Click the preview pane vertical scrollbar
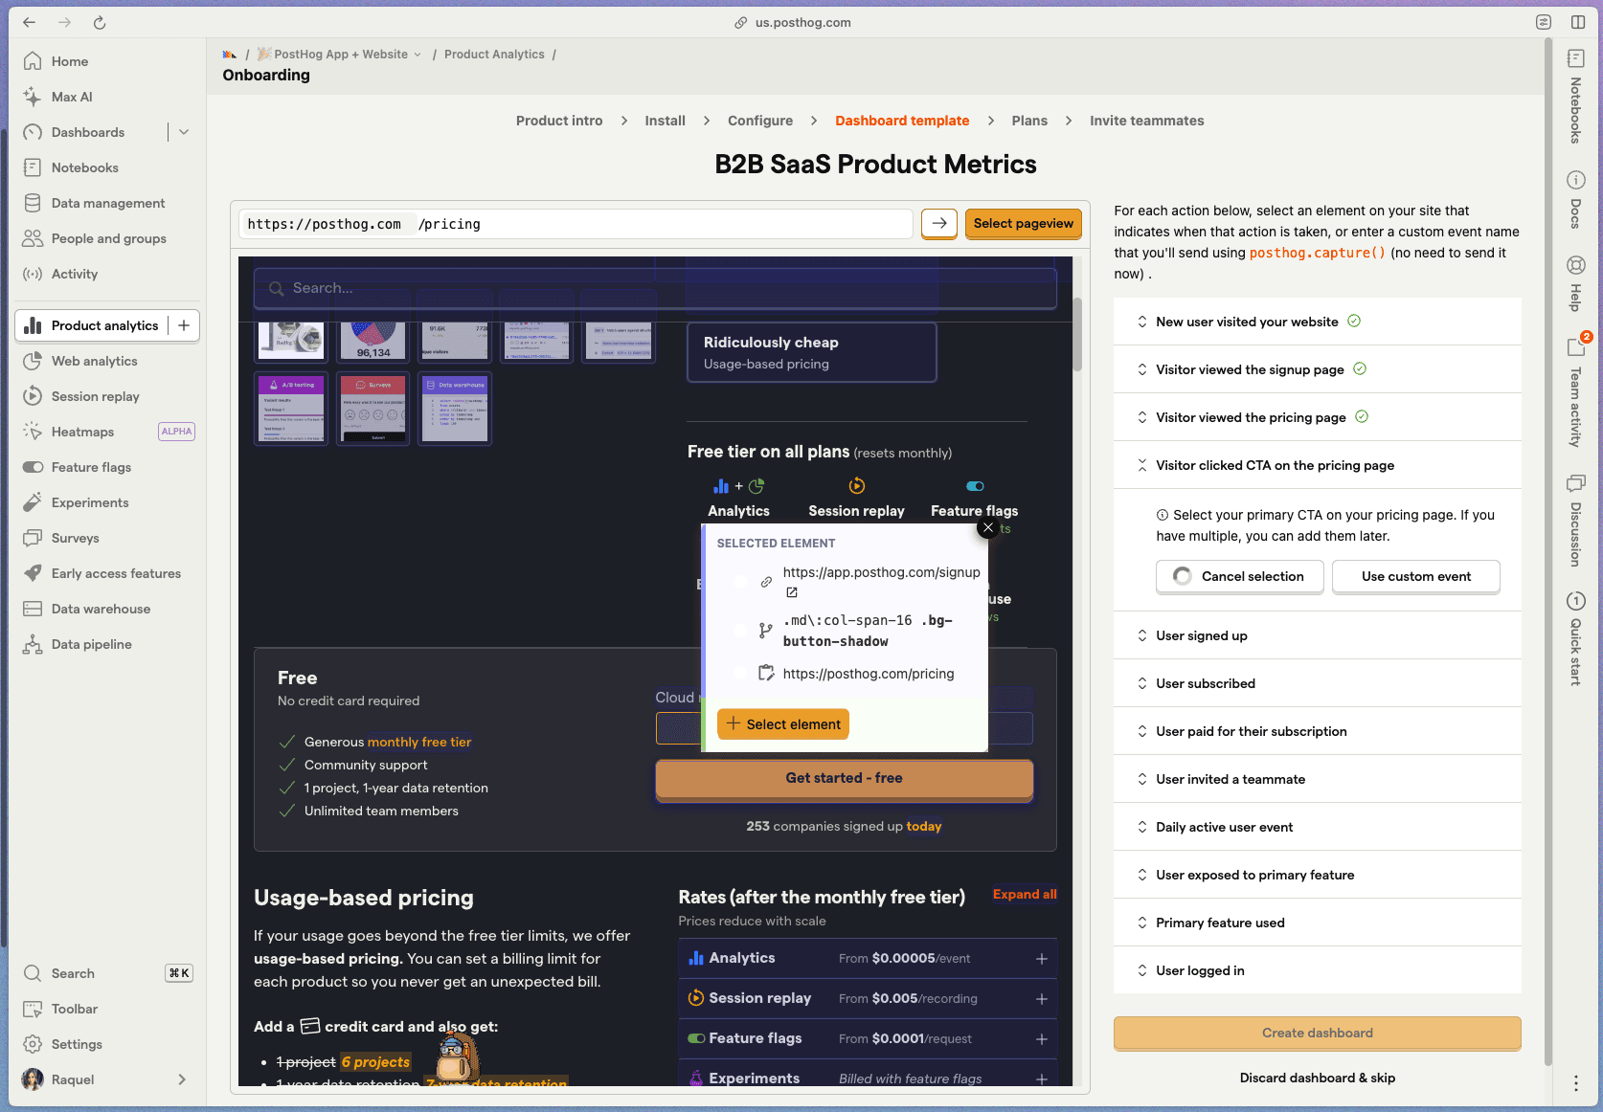Image resolution: width=1603 pixels, height=1112 pixels. pyautogui.click(x=1077, y=334)
